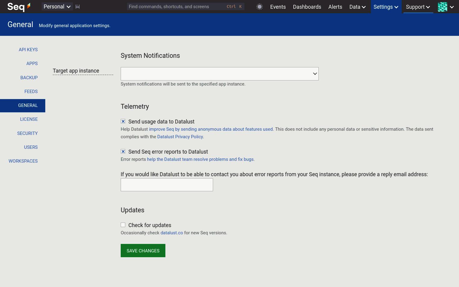Open API Keys settings
Image resolution: width=459 pixels, height=287 pixels.
(28, 50)
